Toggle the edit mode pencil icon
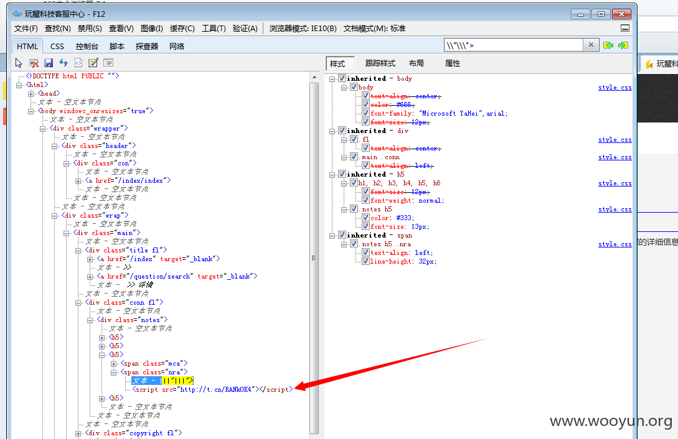The image size is (678, 439). click(x=93, y=63)
